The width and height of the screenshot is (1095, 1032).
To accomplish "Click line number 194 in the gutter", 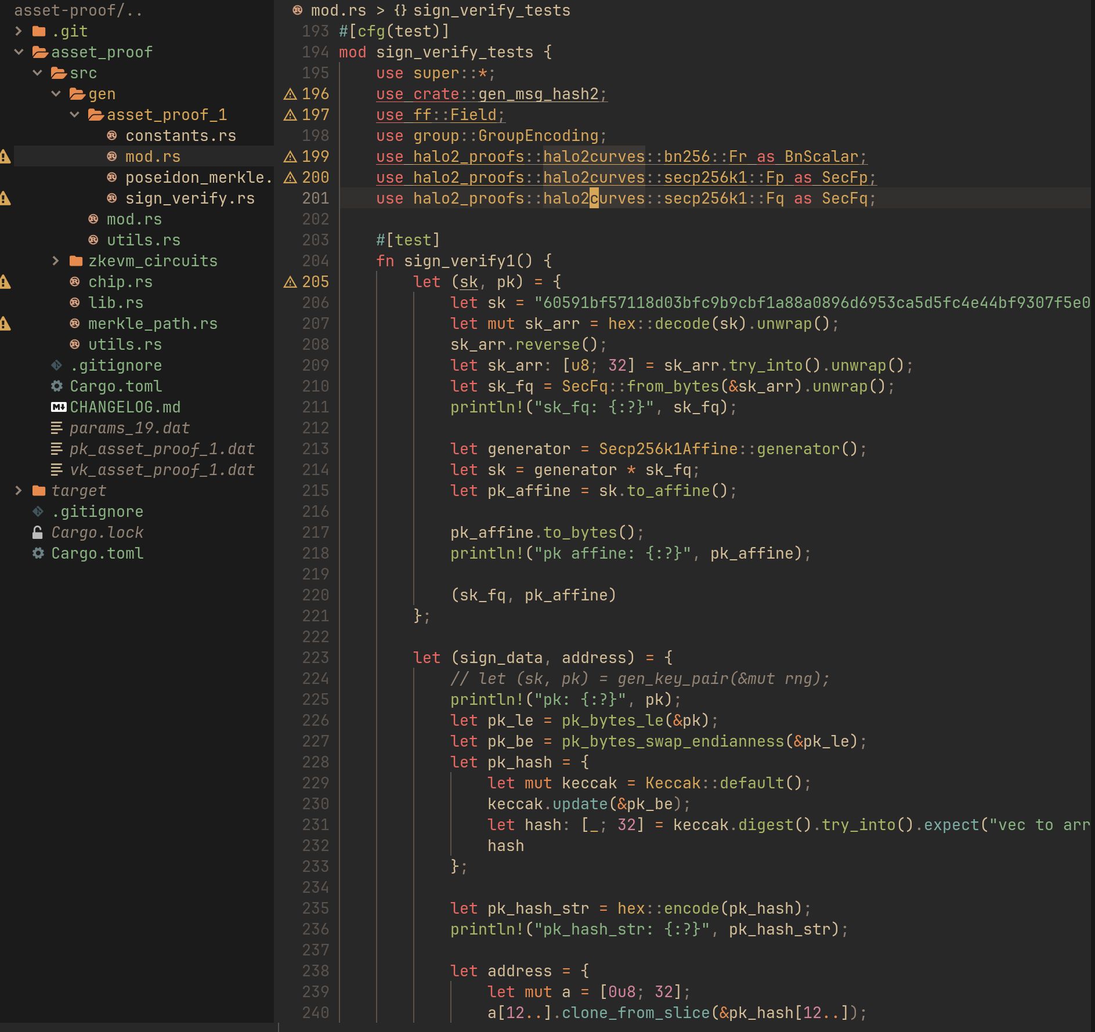I will pos(315,52).
